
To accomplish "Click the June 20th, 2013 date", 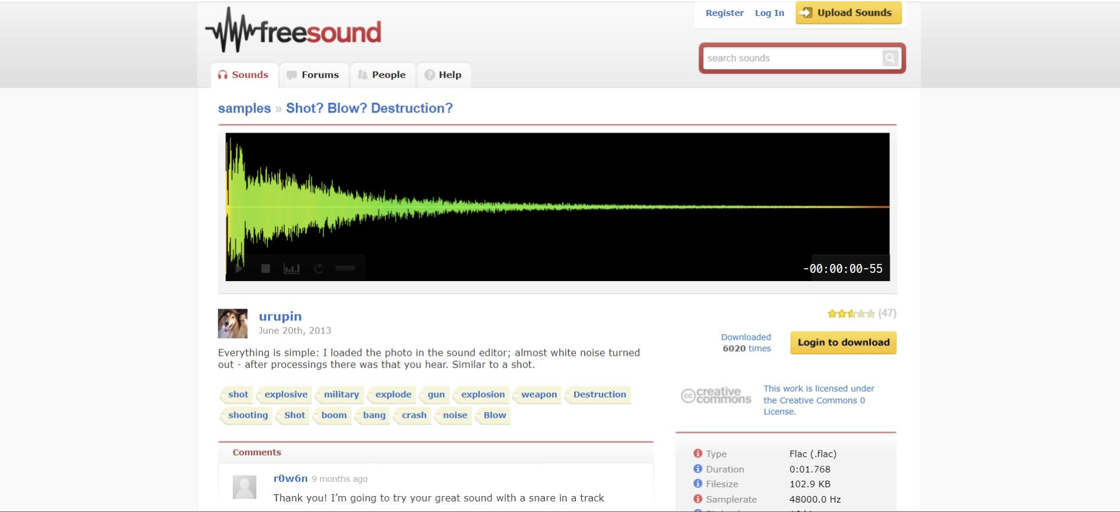I will click(x=295, y=331).
